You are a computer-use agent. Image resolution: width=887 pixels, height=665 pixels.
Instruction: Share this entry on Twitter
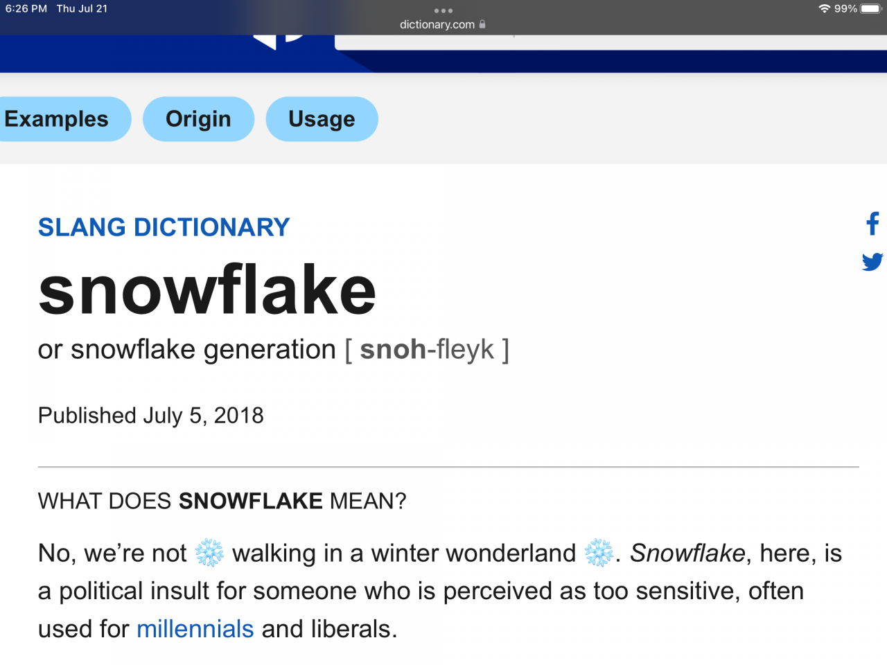872,262
